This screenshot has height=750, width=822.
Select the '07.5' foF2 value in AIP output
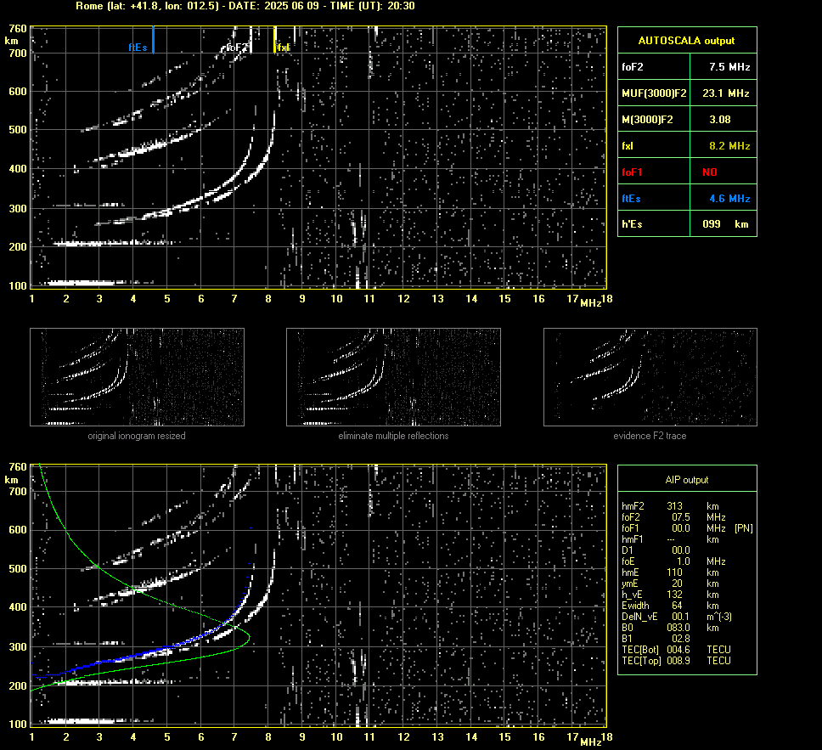(681, 517)
